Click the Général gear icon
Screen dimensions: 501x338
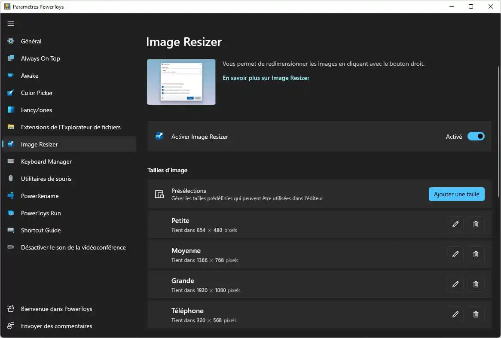(11, 41)
